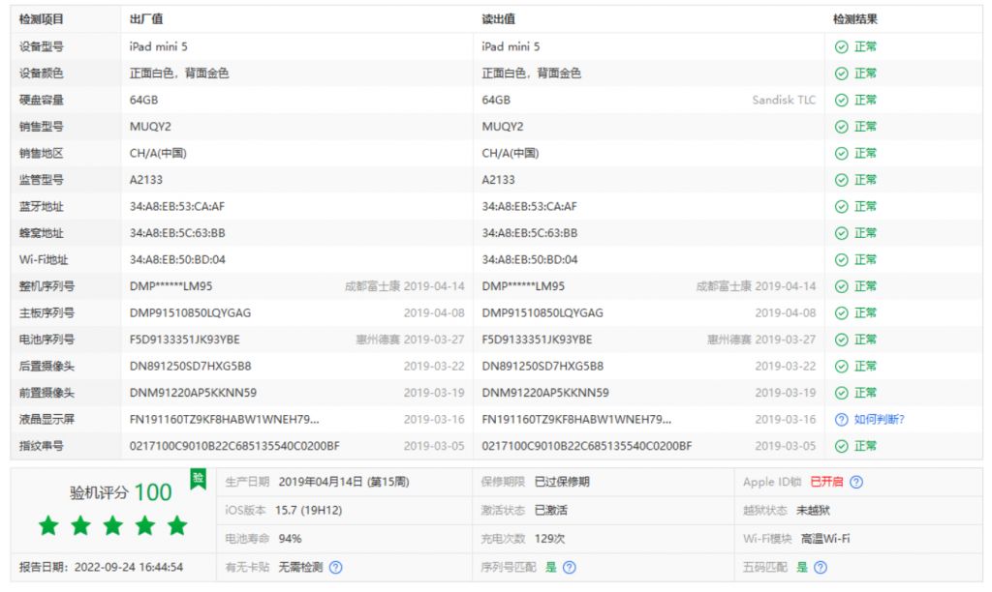The height and width of the screenshot is (592, 992).
Task: Click the 正常 checkmark for 硬盘容量
Action: (841, 99)
